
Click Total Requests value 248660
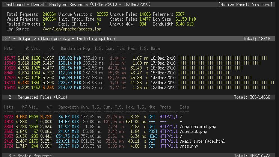pos(49,14)
